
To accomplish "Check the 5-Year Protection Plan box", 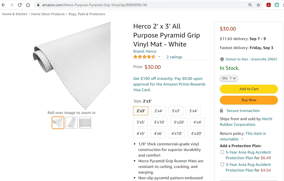I will (222, 152).
